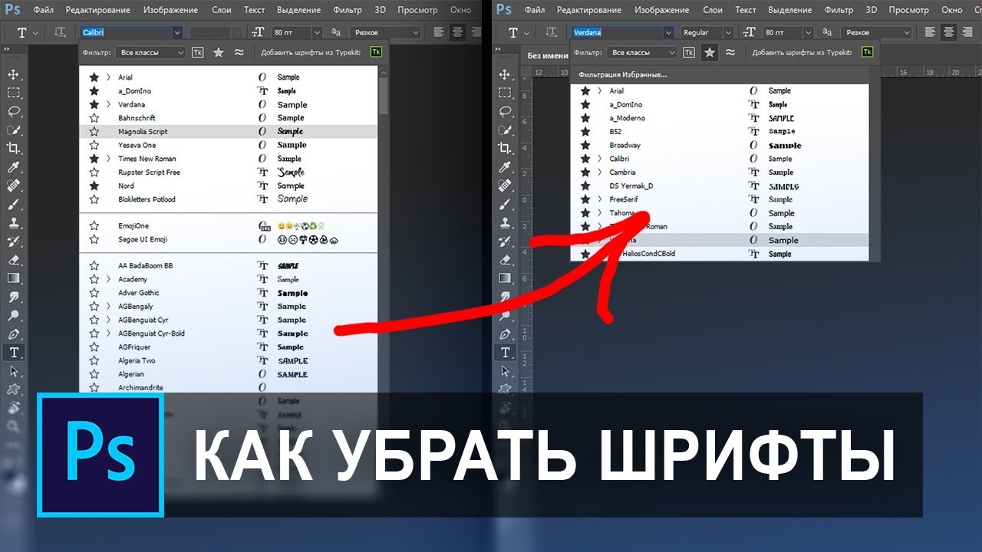Image resolution: width=982 pixels, height=552 pixels.
Task: Open Окно menu in right window
Action: [x=951, y=10]
